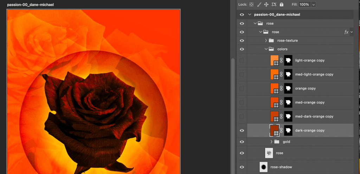
Task: Click dark-orange copy layer mask thumbnail
Action: pos(288,130)
